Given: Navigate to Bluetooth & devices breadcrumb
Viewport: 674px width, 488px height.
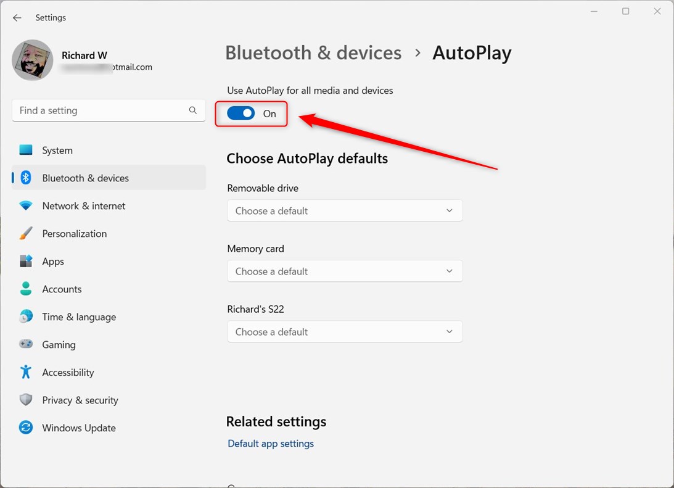Looking at the screenshot, I should [x=313, y=52].
